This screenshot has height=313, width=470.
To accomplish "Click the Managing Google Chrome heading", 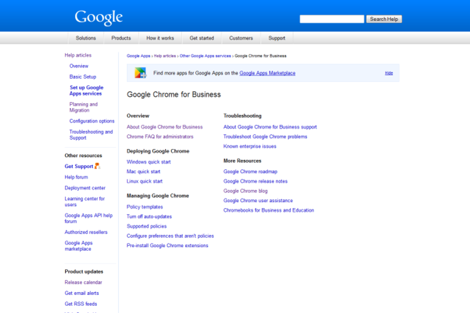I will (x=158, y=196).
